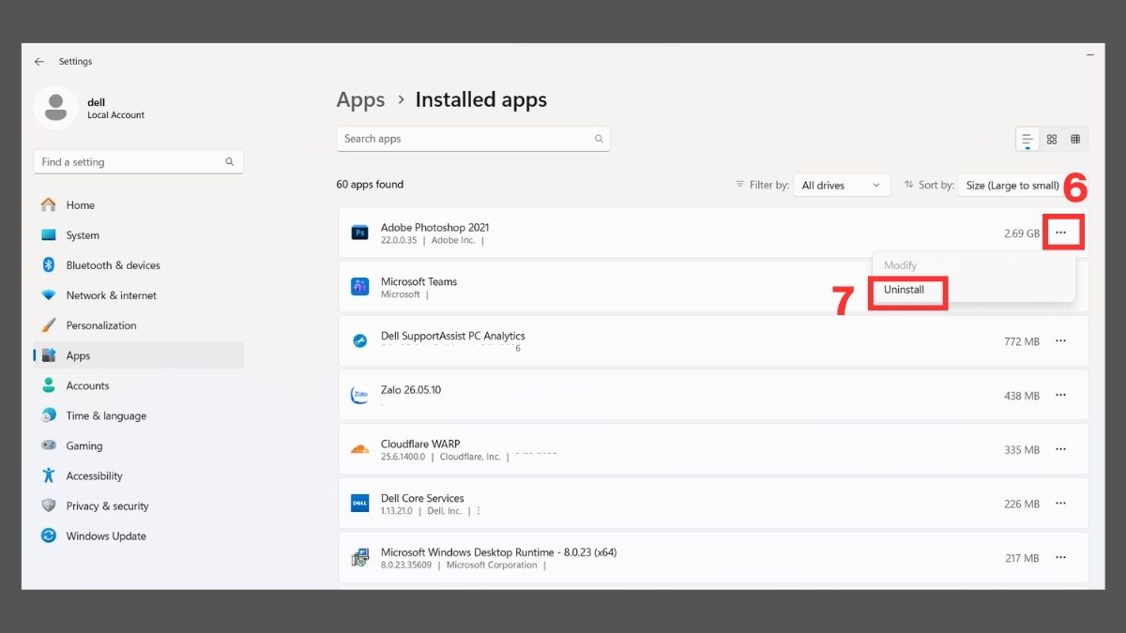Click the back arrow in Settings
This screenshot has width=1126, height=633.
[x=38, y=62]
